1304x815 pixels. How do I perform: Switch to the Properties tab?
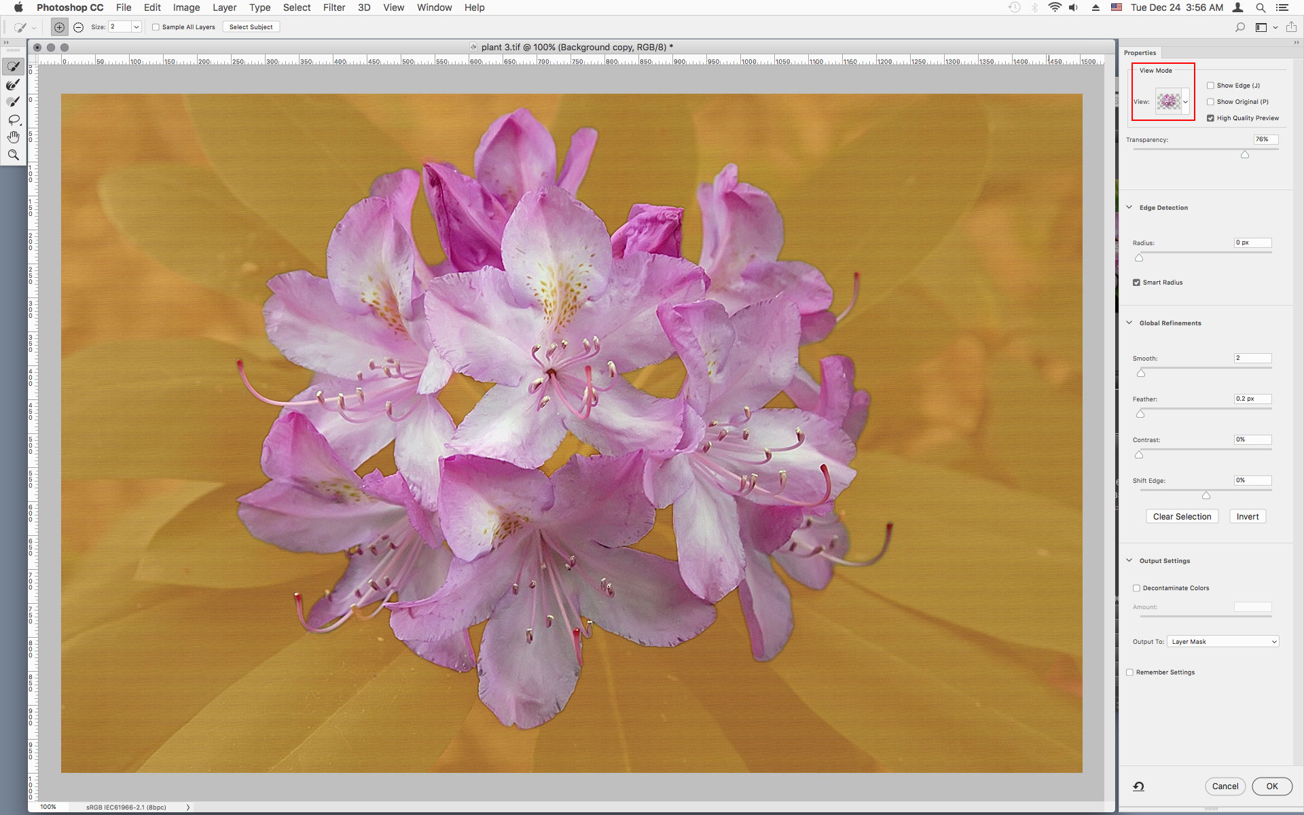tap(1140, 52)
